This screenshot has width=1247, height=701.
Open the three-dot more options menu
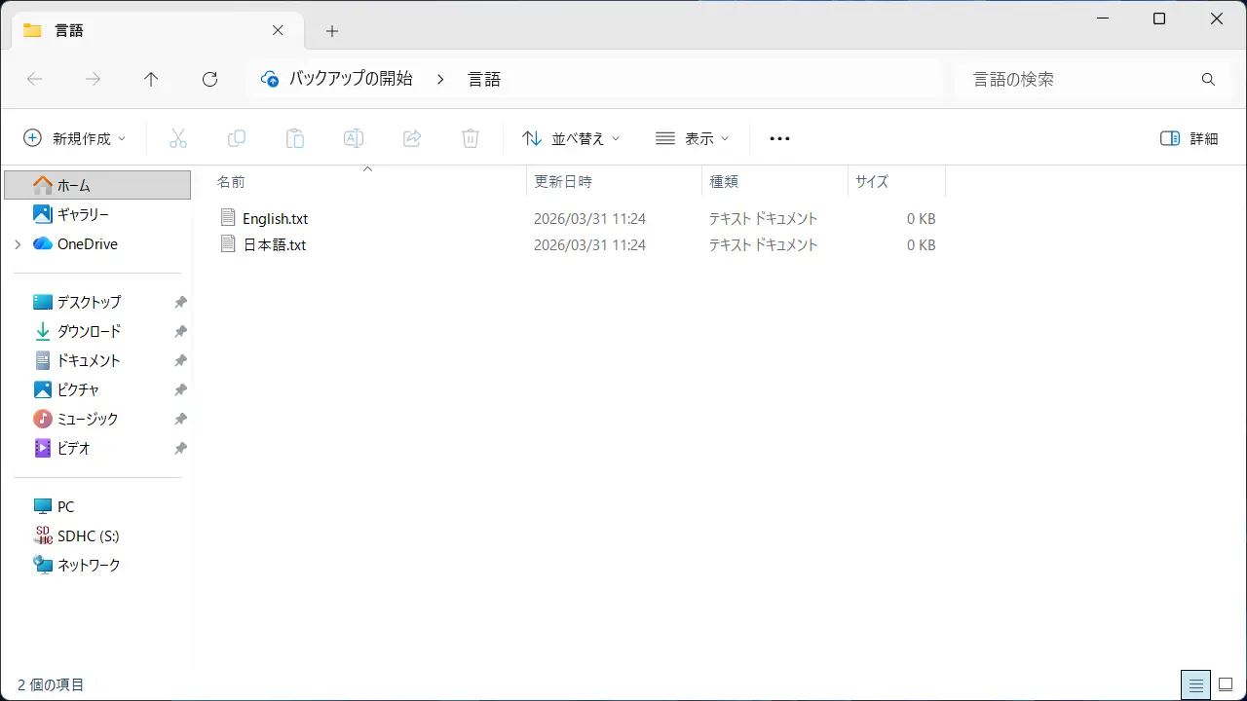pos(779,138)
